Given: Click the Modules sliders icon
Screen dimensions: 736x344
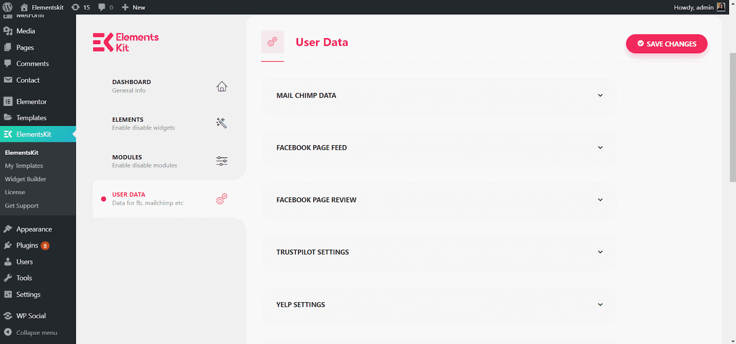Looking at the screenshot, I should tap(222, 161).
